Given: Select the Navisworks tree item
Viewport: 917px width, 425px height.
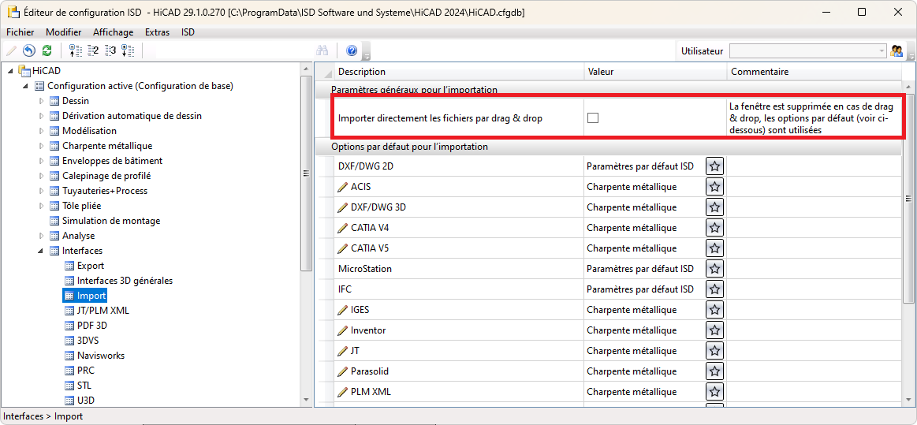Looking at the screenshot, I should pos(101,356).
